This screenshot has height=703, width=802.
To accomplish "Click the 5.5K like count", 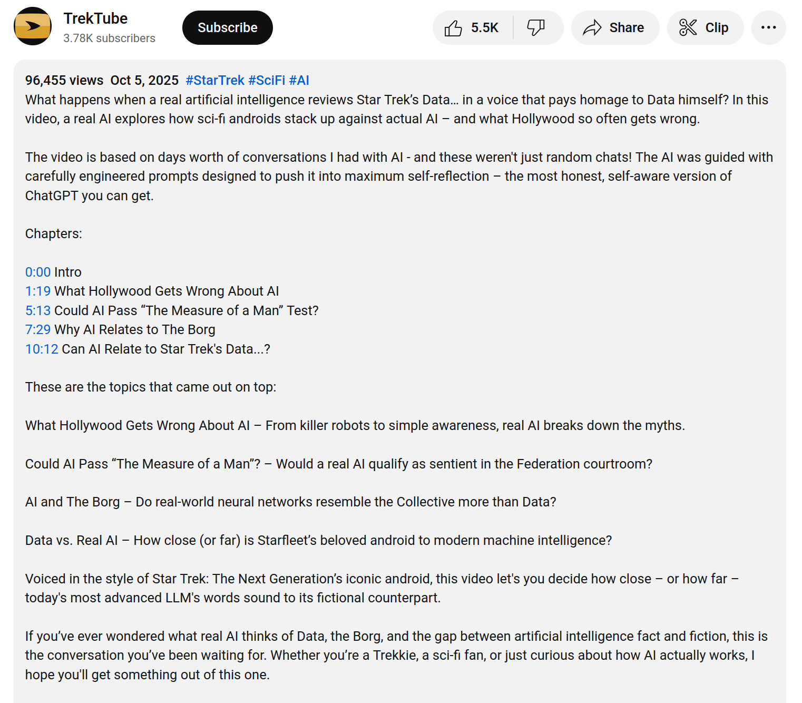I will point(484,28).
